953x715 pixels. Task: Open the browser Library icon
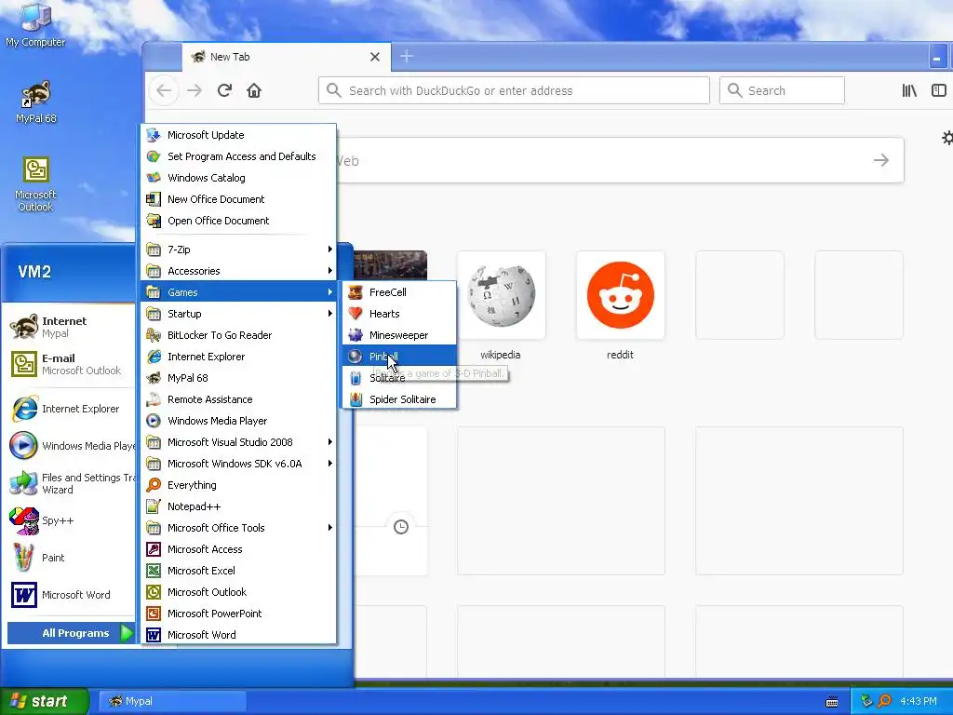click(x=909, y=90)
